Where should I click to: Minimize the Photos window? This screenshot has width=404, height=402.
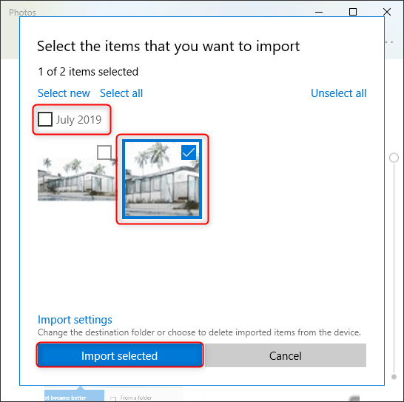pos(319,12)
